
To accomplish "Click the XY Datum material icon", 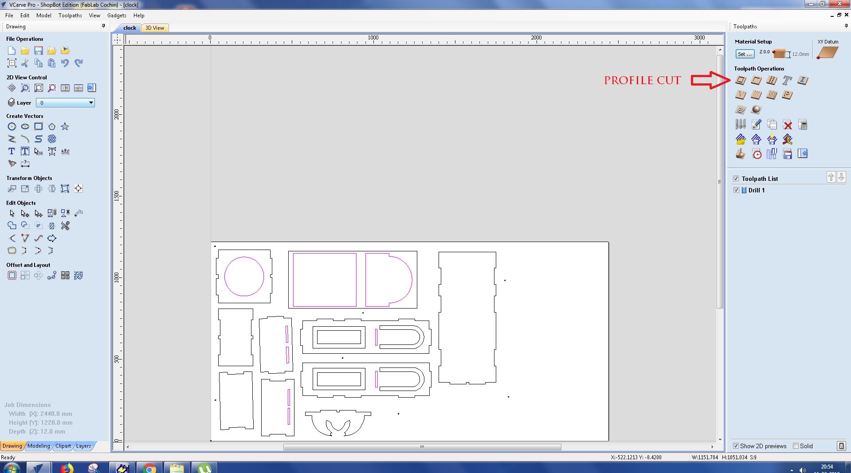I will point(827,53).
